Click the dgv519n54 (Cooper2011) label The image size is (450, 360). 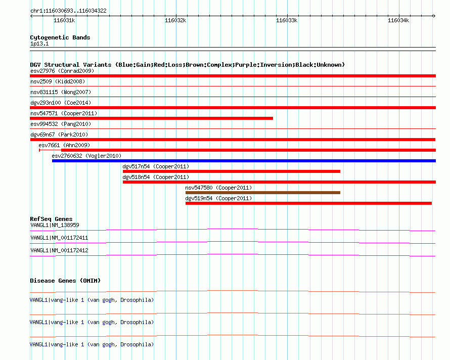[x=218, y=198]
